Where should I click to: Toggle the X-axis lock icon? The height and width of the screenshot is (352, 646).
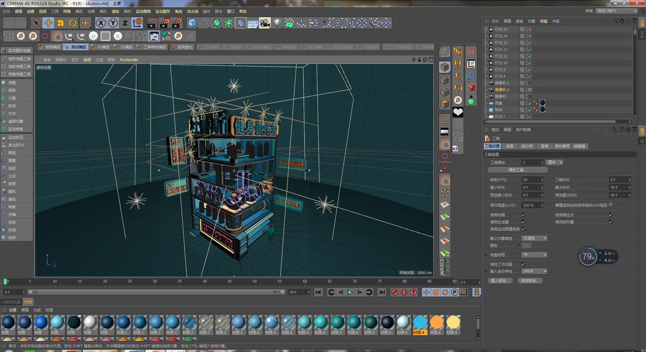tap(101, 23)
